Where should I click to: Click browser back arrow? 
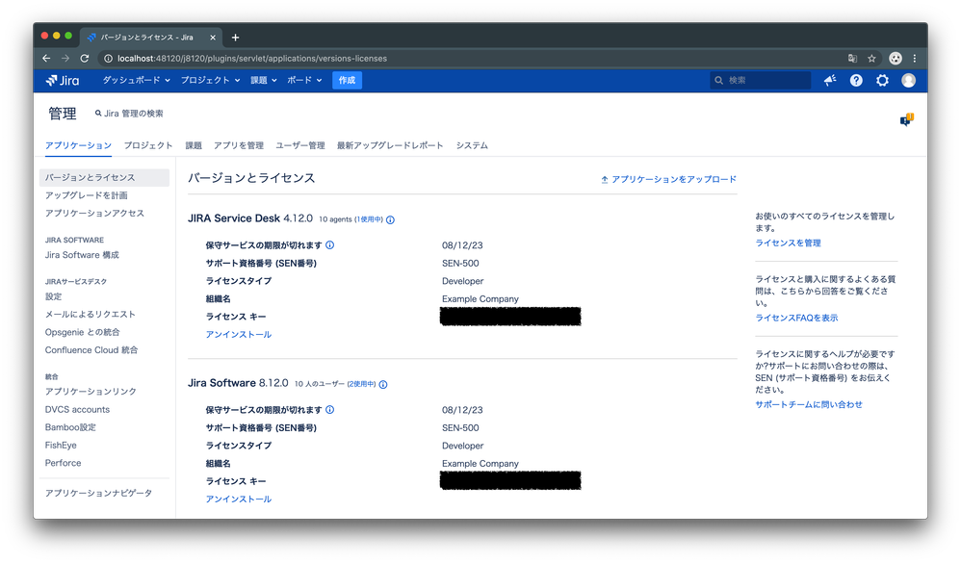(x=46, y=58)
